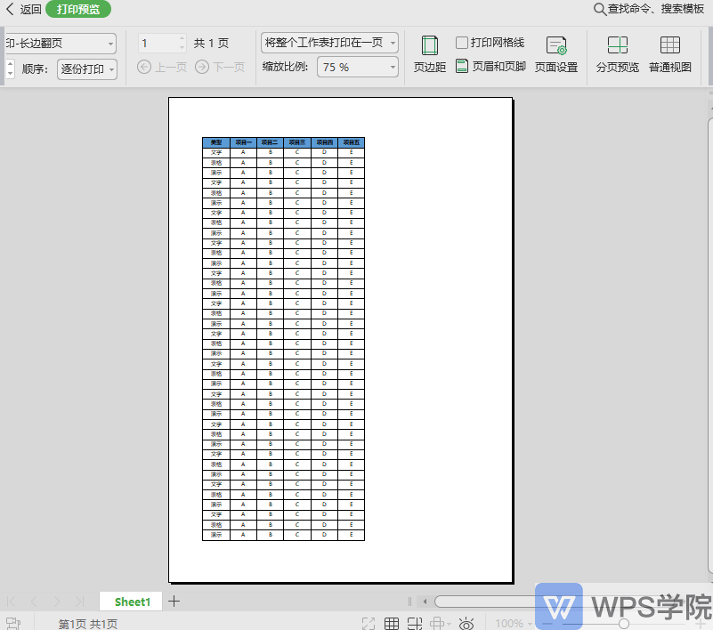This screenshot has height=630, width=713.
Task: Click the zoom slider handle
Action: [x=624, y=624]
